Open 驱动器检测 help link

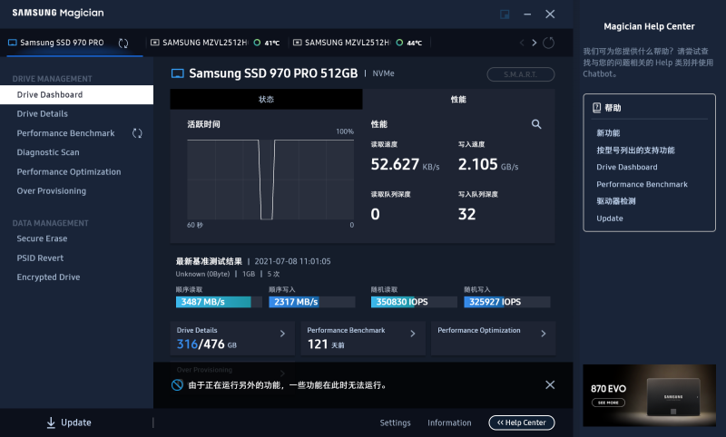click(x=616, y=201)
